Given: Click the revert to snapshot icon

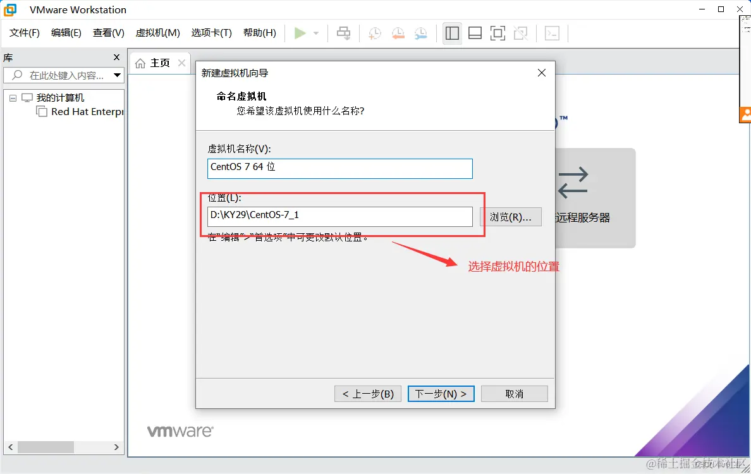Looking at the screenshot, I should 398,33.
